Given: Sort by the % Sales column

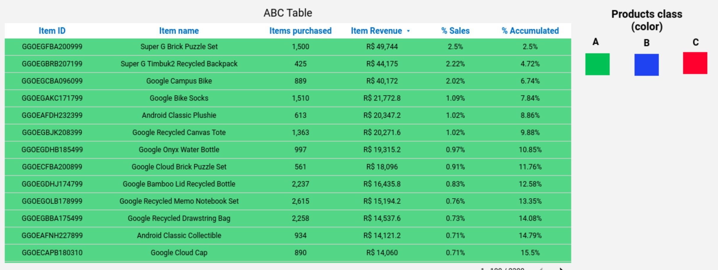Looking at the screenshot, I should tap(455, 31).
